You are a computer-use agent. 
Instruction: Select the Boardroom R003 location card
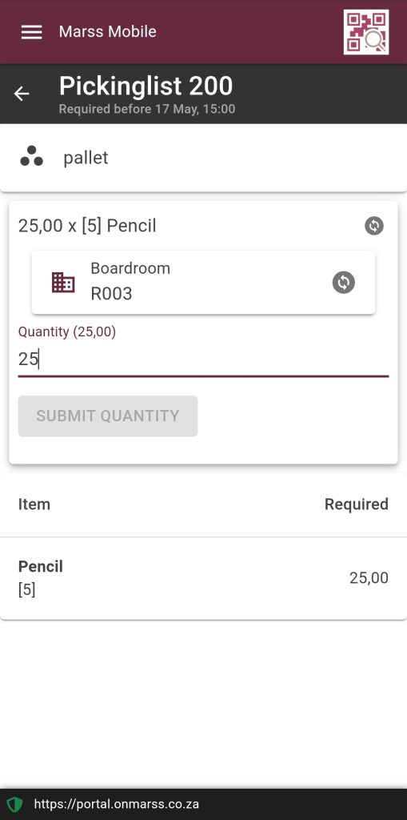coord(203,283)
